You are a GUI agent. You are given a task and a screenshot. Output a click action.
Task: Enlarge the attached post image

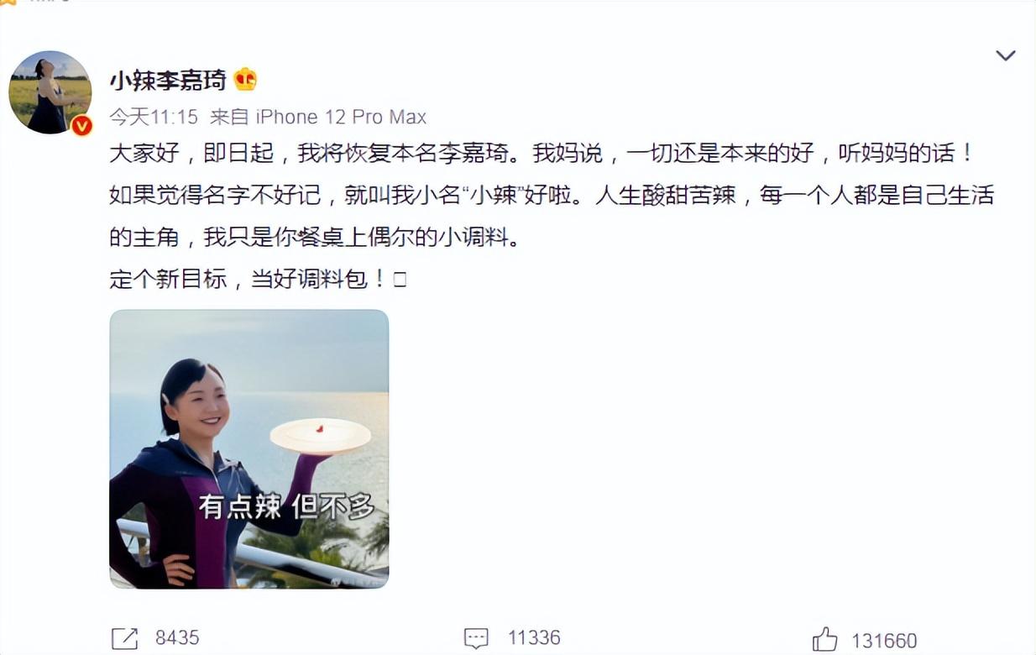pos(249,449)
